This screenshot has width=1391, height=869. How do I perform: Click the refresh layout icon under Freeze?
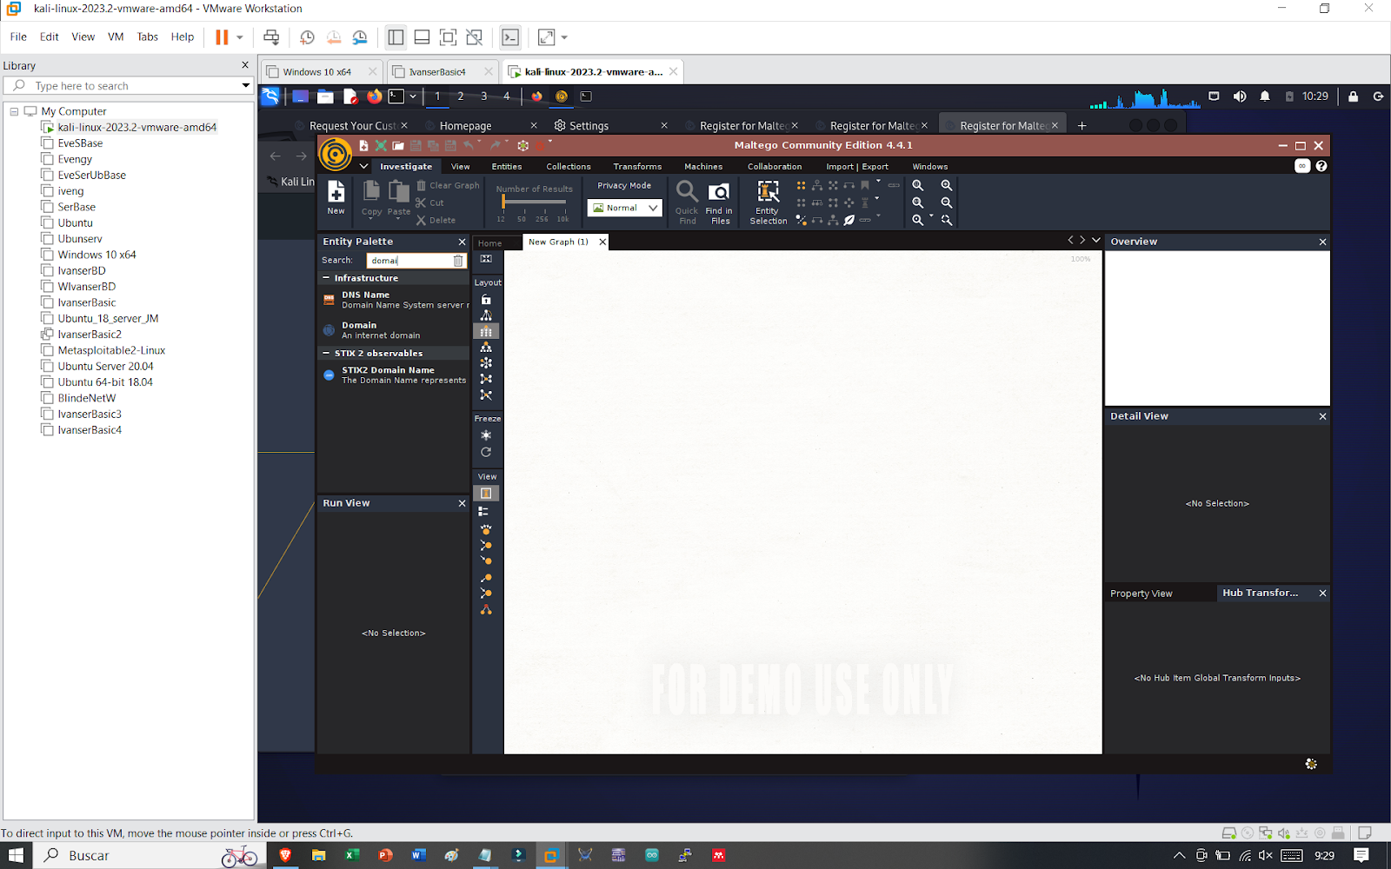(486, 452)
